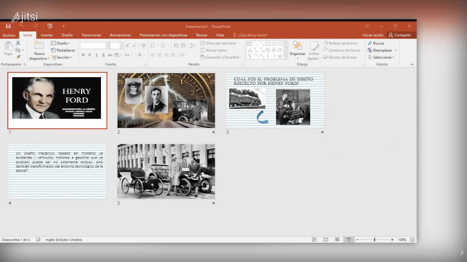Switch to Normal view in status bar

[x=314, y=239]
